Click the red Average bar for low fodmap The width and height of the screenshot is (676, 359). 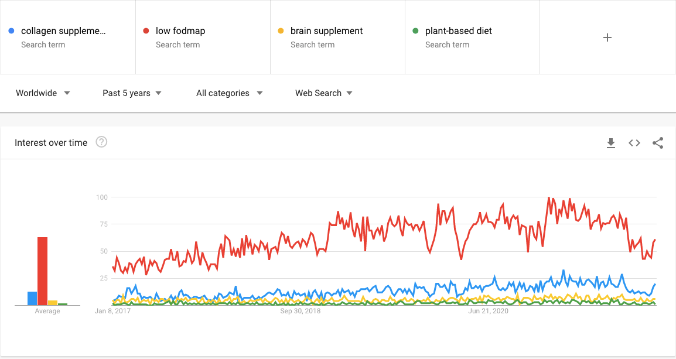click(42, 271)
